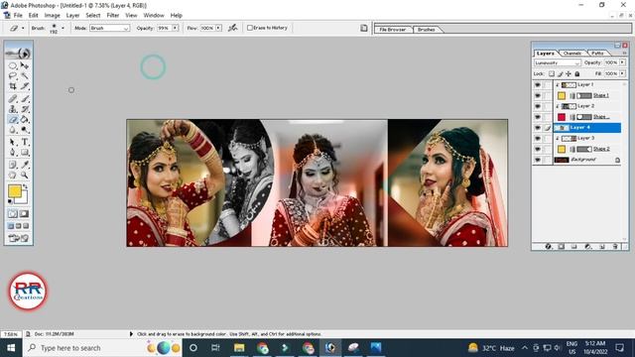635x357 pixels.
Task: Open the Flow slider arrow
Action: tap(218, 28)
